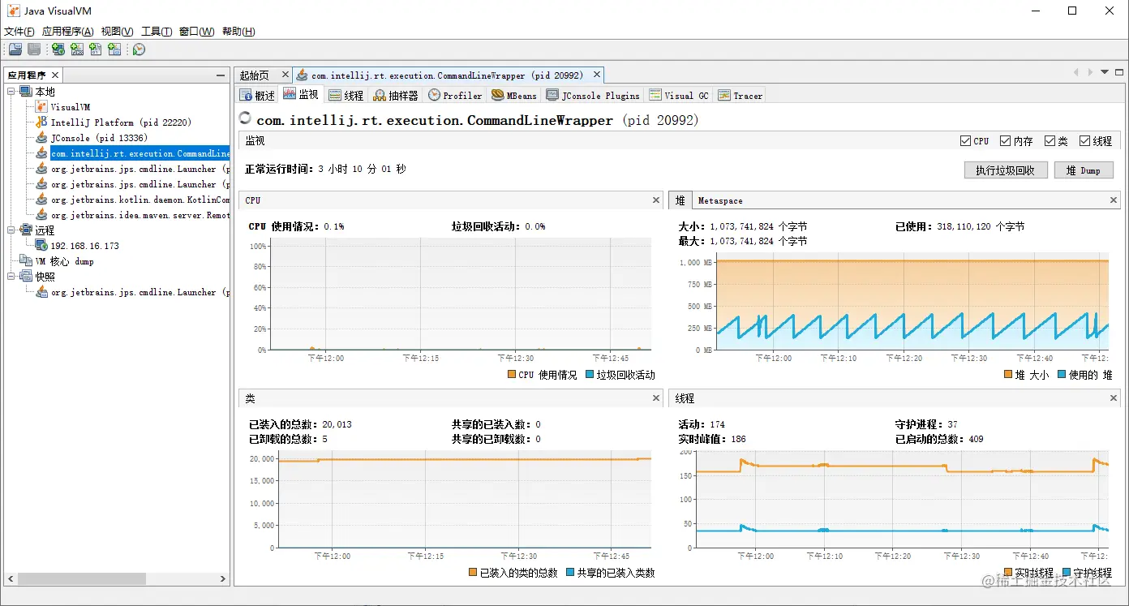Click the scroll tabs left arrow
The width and height of the screenshot is (1129, 606).
(1076, 73)
